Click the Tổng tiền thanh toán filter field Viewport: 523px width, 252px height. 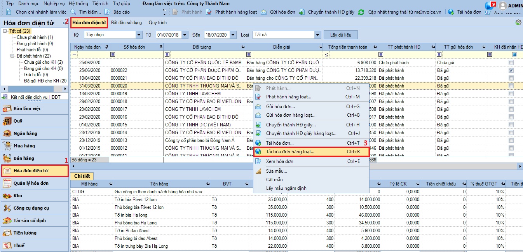click(x=353, y=55)
